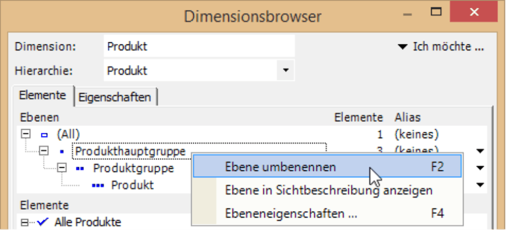The height and width of the screenshot is (230, 506).
Task: Open the Ich möchte menu
Action: click(441, 47)
